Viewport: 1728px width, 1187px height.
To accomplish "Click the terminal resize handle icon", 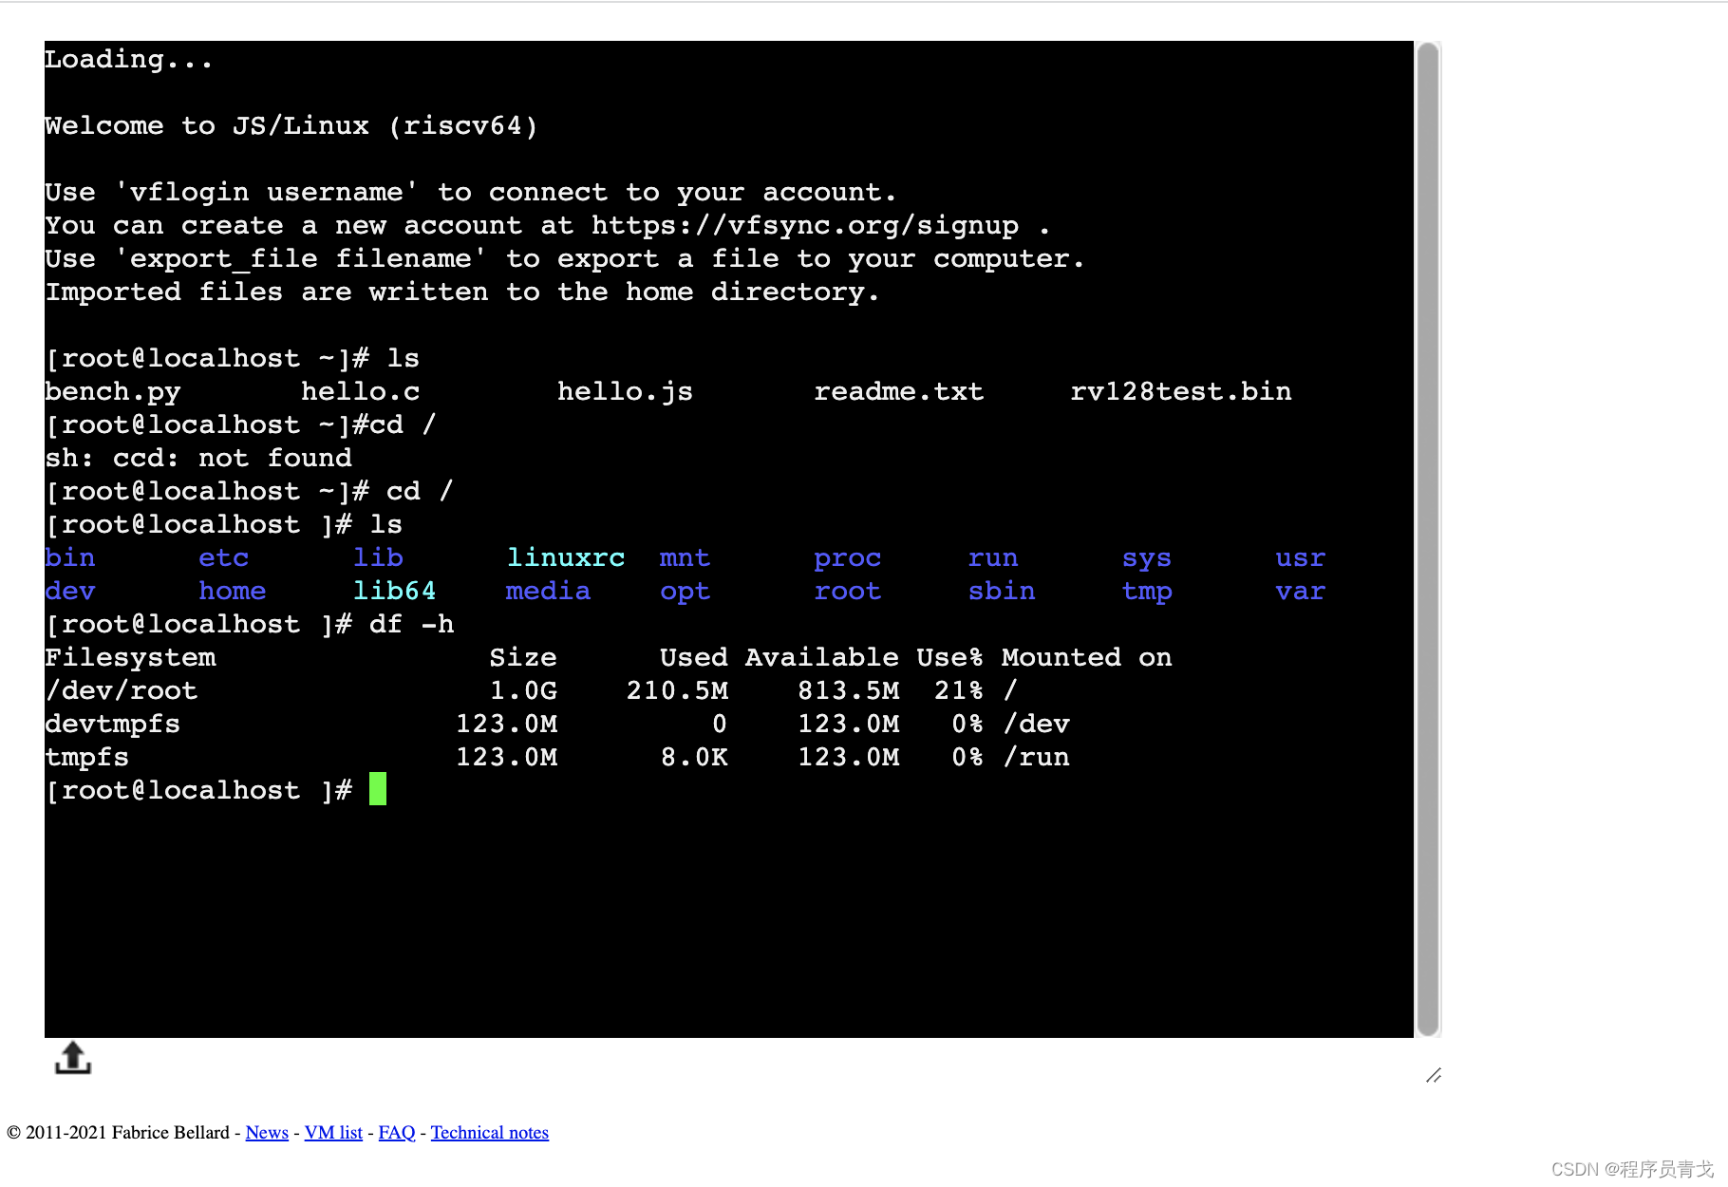I will click(1434, 1075).
